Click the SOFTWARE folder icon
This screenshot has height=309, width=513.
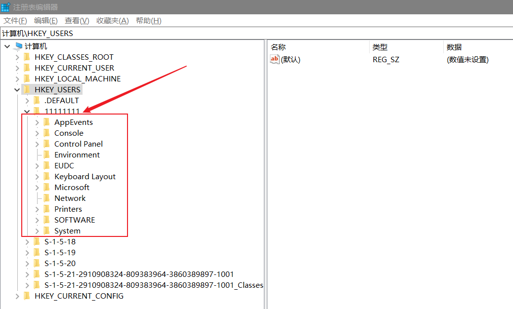46,220
